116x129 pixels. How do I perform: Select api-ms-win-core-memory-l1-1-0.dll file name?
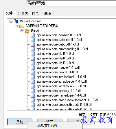coord(59,91)
